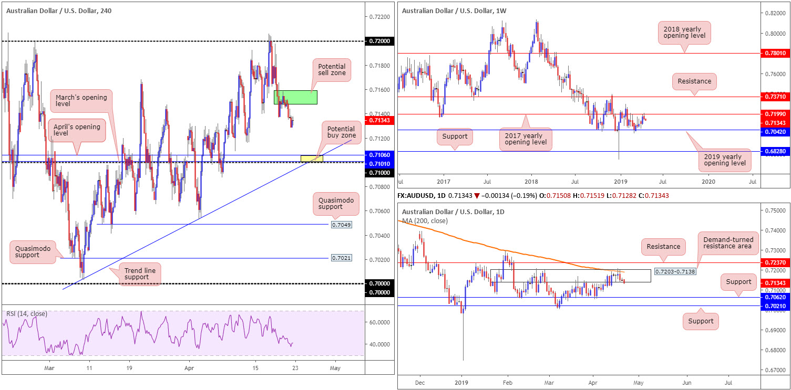Click the green potential sell zone rectangle

[x=295, y=97]
